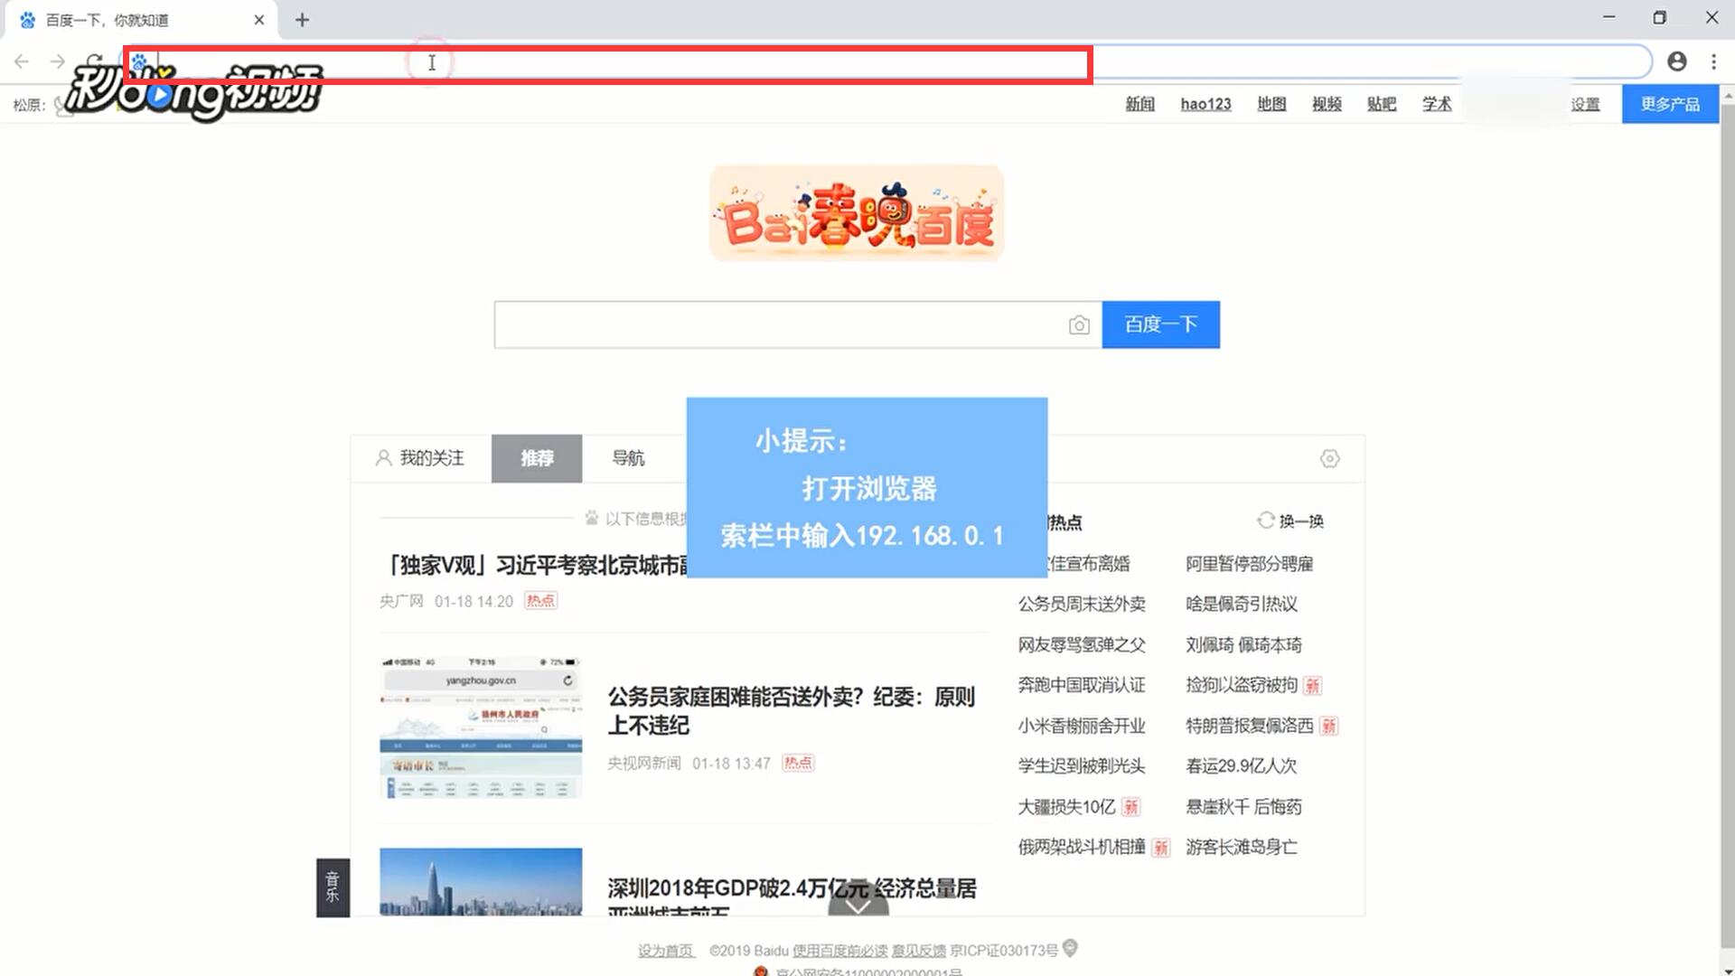Close the Baidu browser tab

pyautogui.click(x=259, y=19)
